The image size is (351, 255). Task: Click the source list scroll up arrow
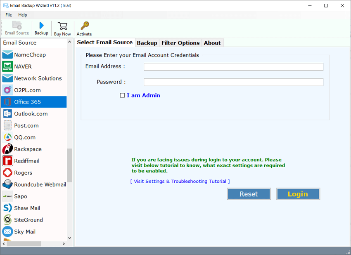(x=69, y=42)
